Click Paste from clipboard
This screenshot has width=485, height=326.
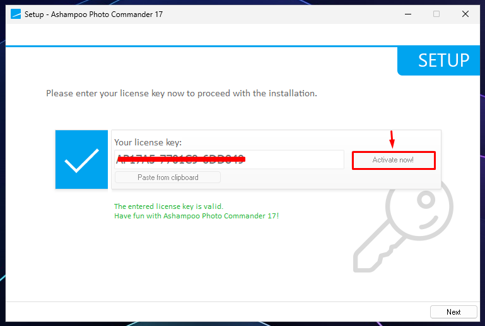click(x=168, y=177)
